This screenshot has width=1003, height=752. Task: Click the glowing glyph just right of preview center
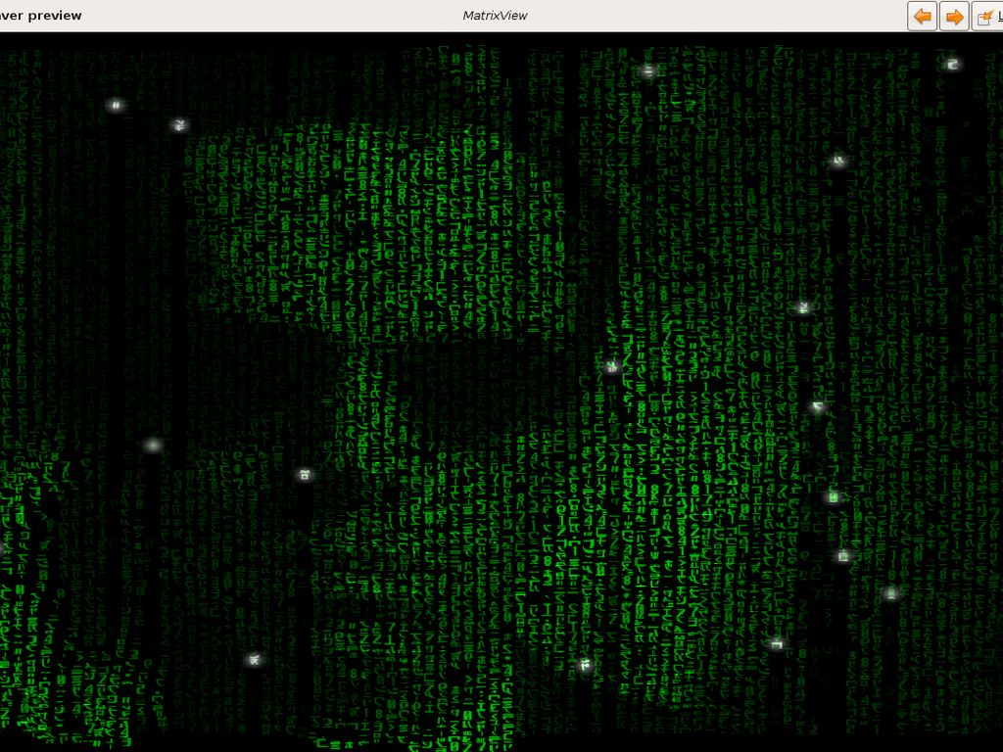612,367
